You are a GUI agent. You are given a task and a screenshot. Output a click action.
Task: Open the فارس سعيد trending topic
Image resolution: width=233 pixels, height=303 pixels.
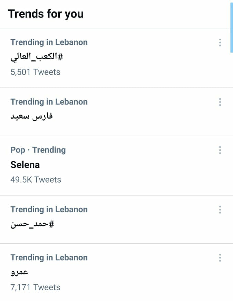[x=31, y=116]
